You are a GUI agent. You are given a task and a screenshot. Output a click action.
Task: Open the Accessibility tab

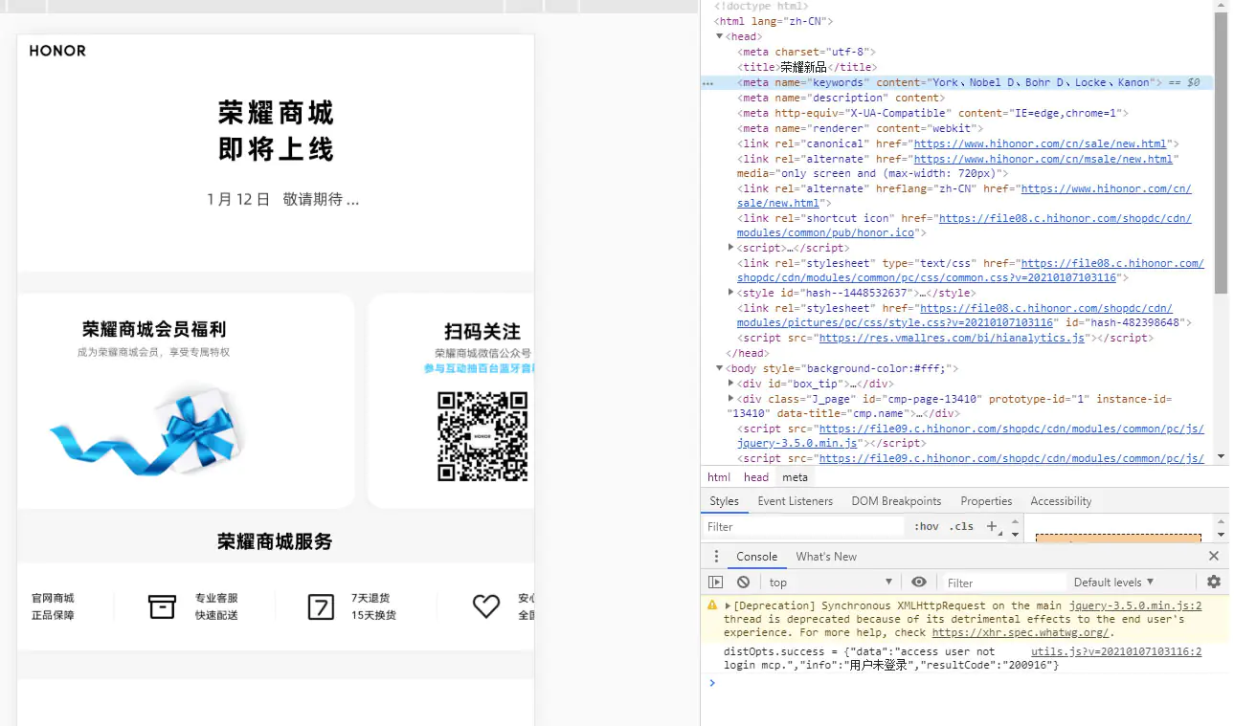[x=1061, y=501]
